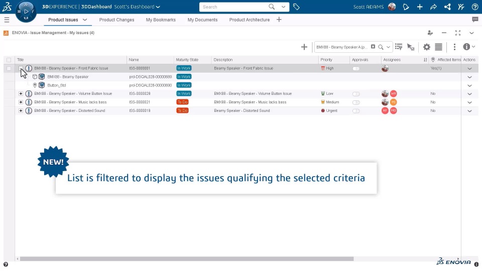This screenshot has width=482, height=271.
Task: Open the list filter icon
Action: point(399,47)
